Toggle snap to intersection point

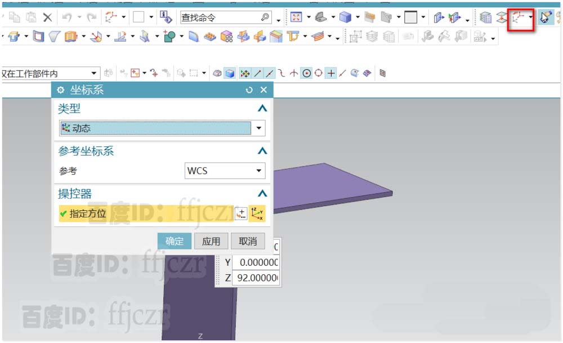point(294,73)
